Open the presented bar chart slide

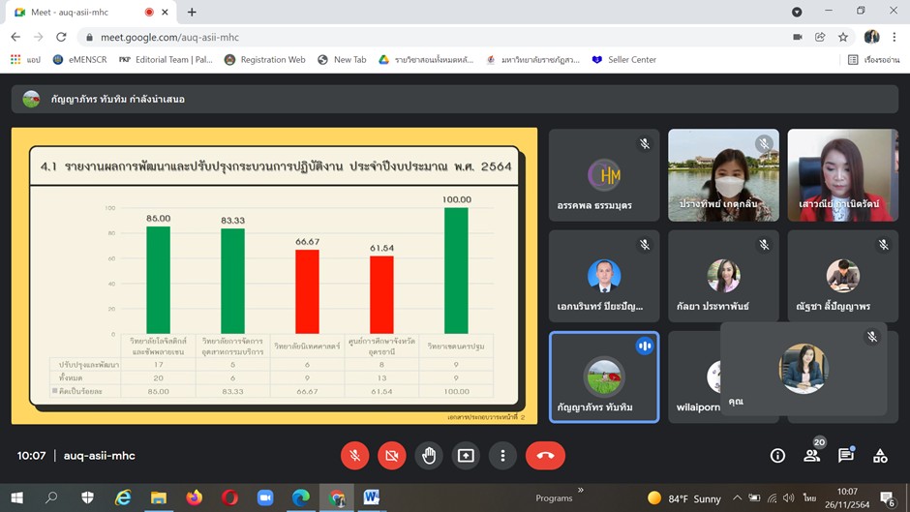(x=274, y=276)
